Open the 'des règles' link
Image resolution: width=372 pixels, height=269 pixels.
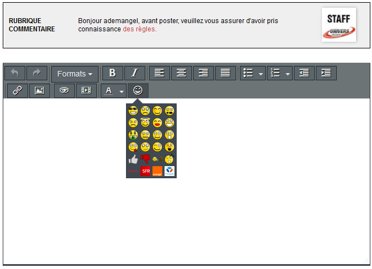140,29
